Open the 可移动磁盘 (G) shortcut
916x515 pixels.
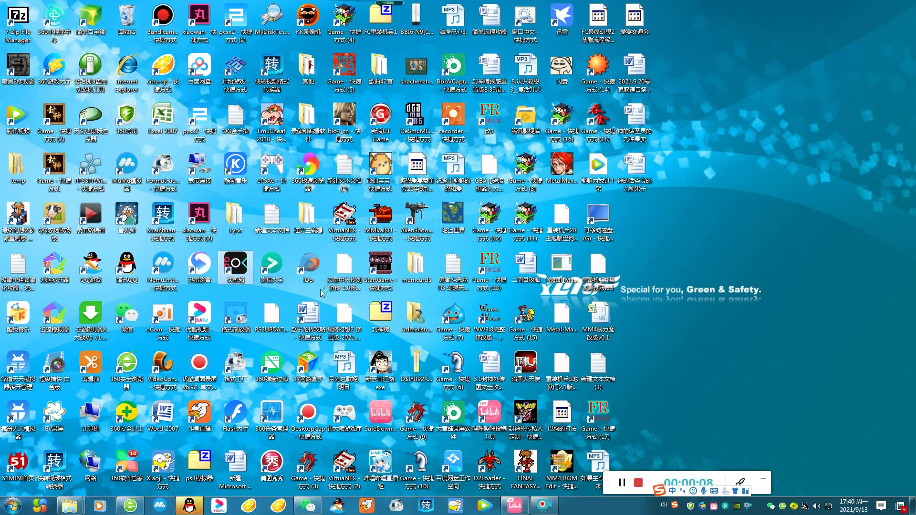click(x=598, y=222)
